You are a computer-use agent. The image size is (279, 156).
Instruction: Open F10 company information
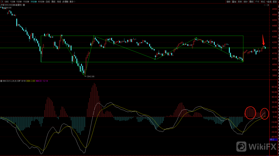click(257, 2)
